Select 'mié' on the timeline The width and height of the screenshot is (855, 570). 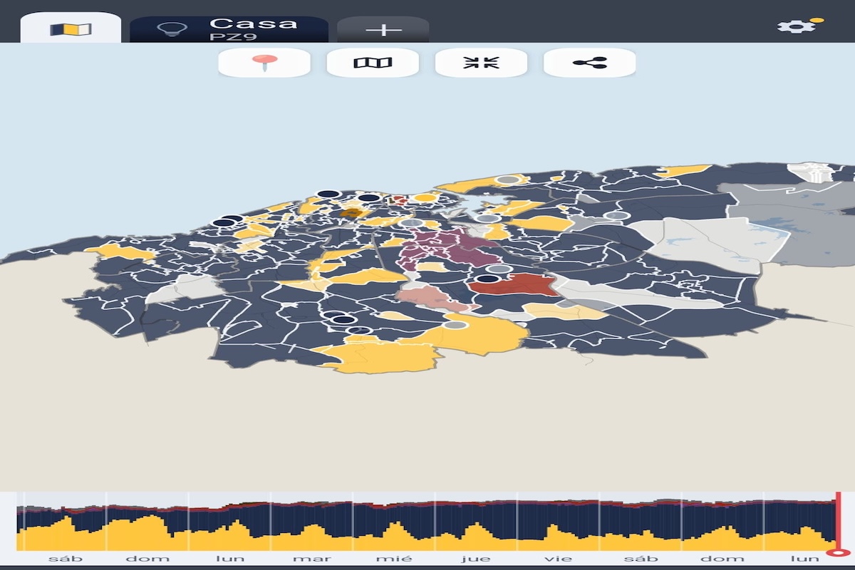[x=394, y=559]
